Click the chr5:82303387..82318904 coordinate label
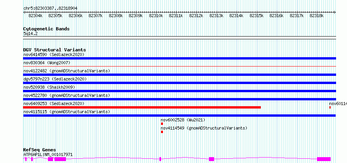The image size is (347, 163). [x=50, y=9]
